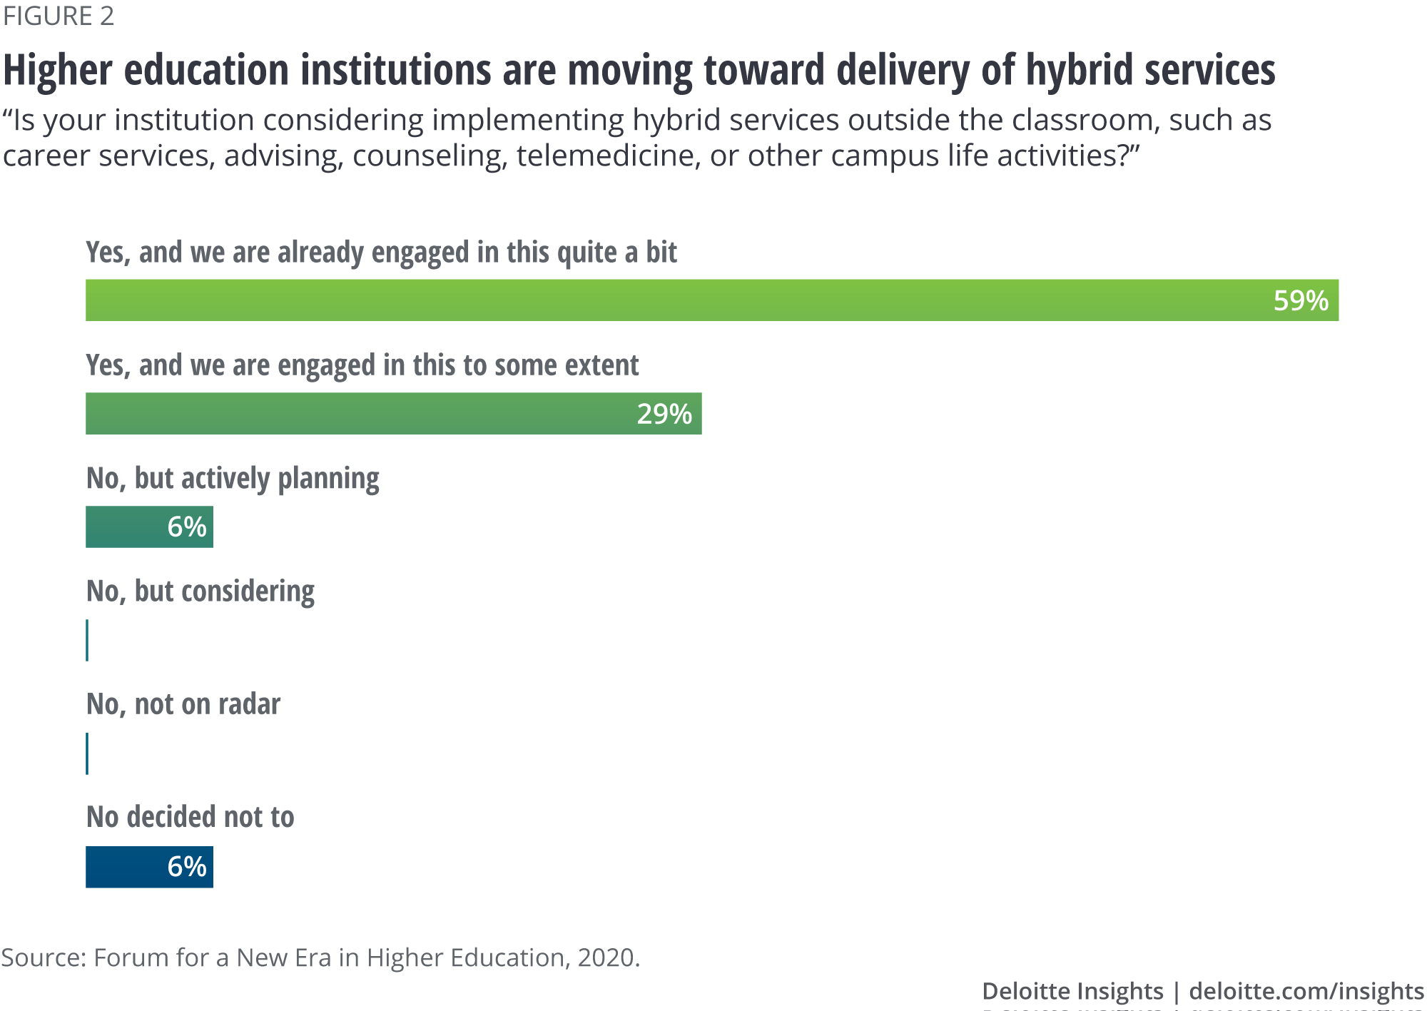
Task: Click the Source: Forum for a New Era text
Action: click(320, 957)
